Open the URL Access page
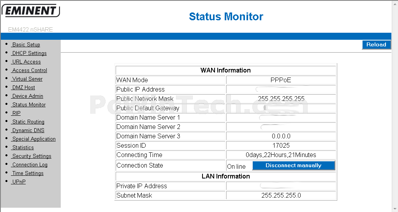This screenshot has width=398, height=212. pyautogui.click(x=26, y=62)
